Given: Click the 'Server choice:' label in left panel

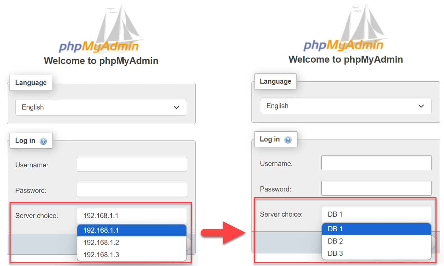Looking at the screenshot, I should click(37, 216).
